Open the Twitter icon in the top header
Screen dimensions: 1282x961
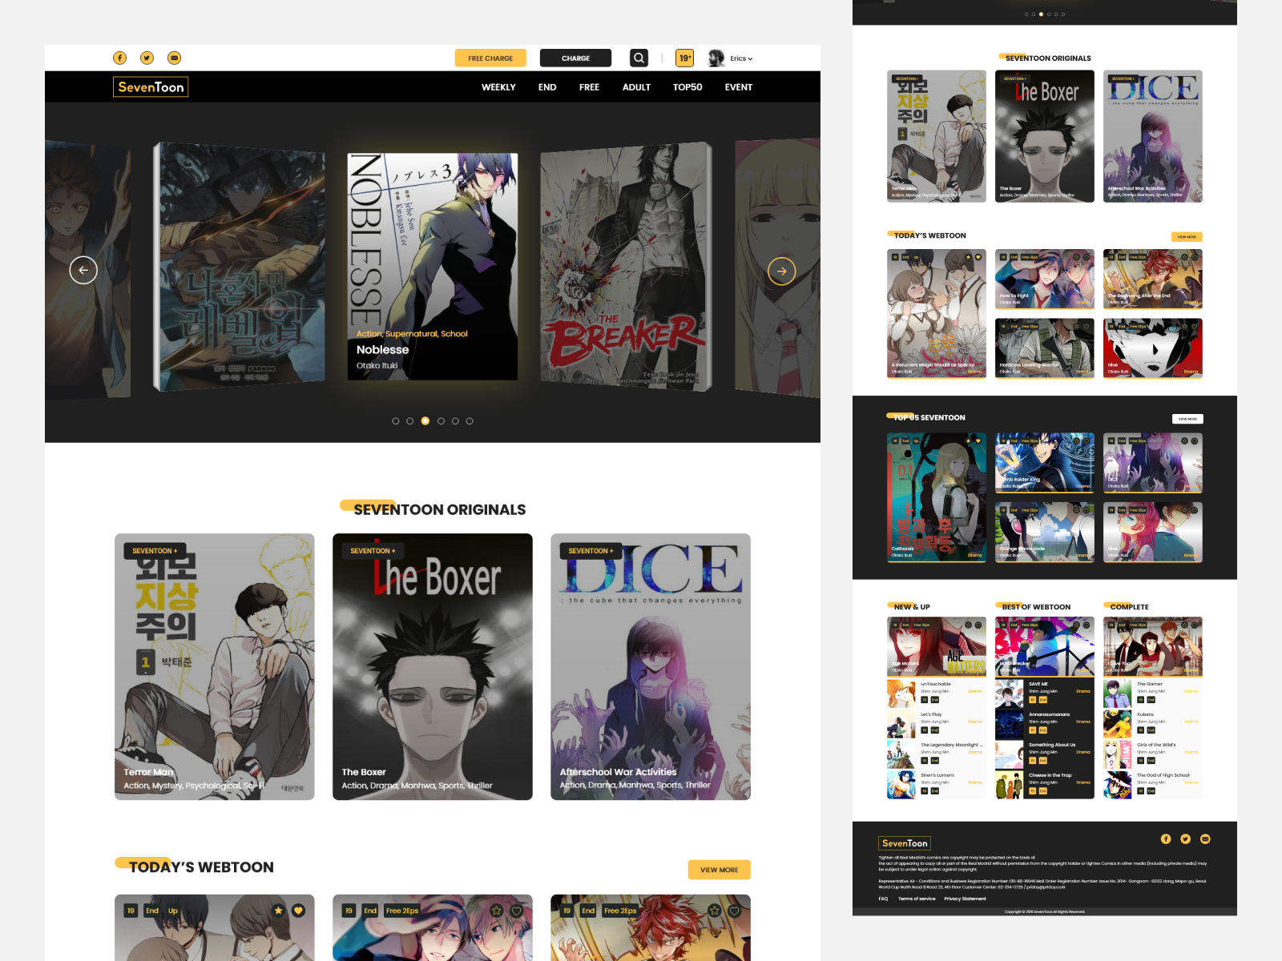tap(147, 58)
